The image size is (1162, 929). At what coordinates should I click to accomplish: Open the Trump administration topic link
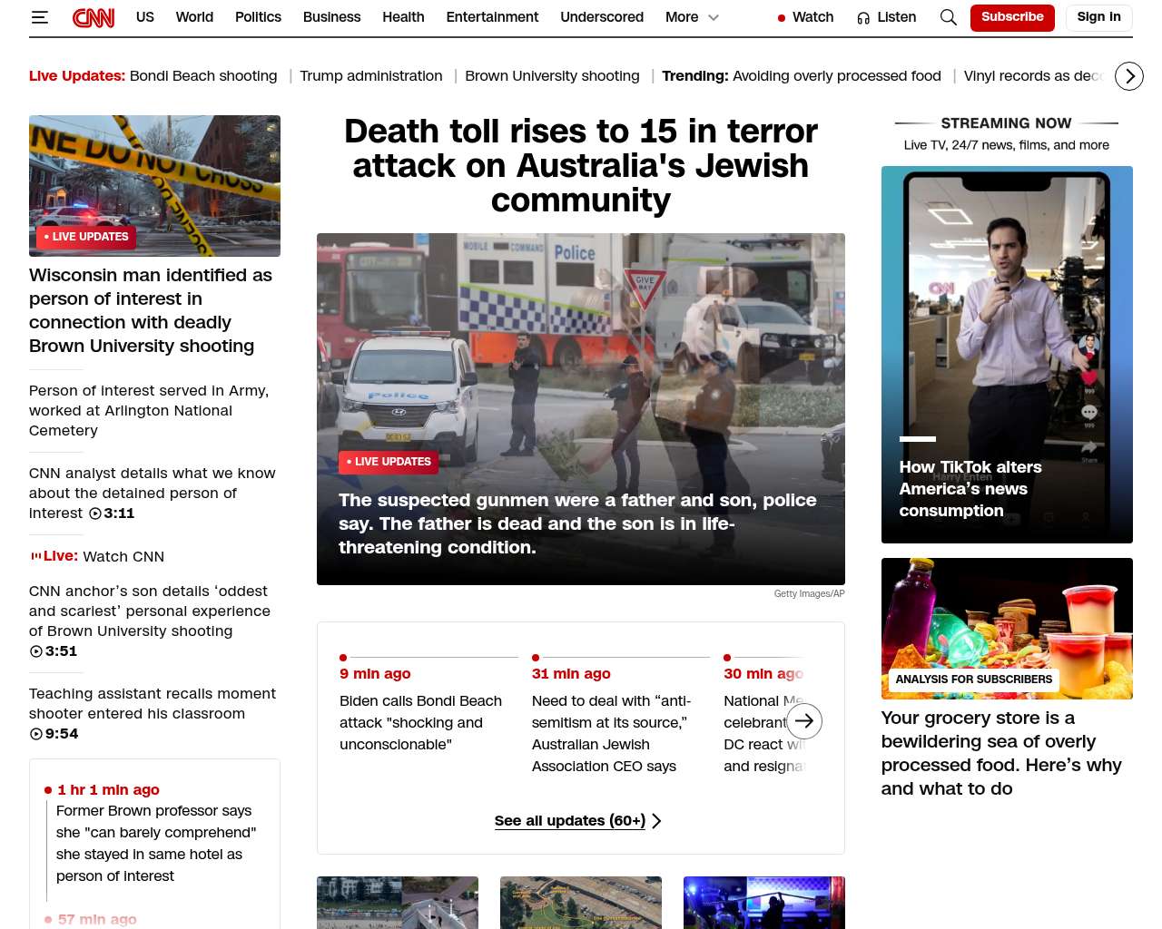[371, 76]
